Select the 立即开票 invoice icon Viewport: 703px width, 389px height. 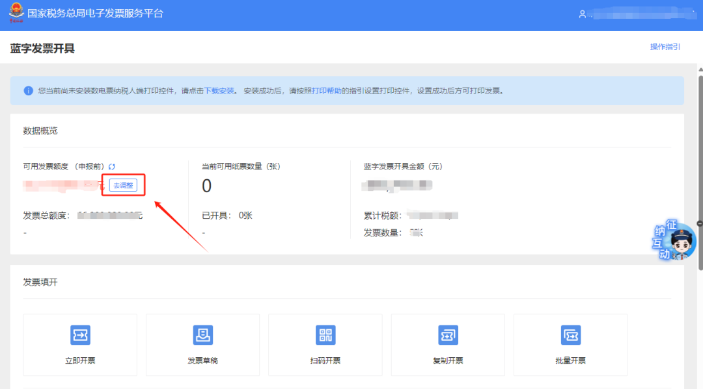pos(80,335)
